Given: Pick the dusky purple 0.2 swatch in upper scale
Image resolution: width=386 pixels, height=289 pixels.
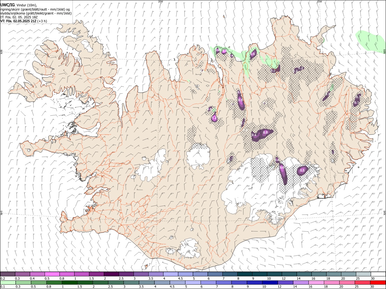Looking at the screenshot, I should tap(8, 274).
